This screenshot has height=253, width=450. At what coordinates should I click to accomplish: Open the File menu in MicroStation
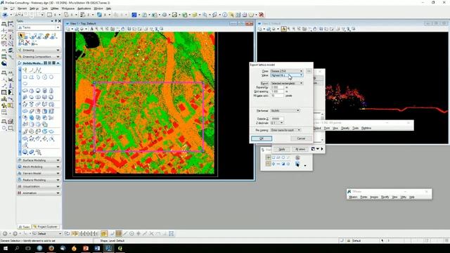(6, 8)
